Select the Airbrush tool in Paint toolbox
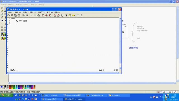179x101 pixels. click(2, 20)
